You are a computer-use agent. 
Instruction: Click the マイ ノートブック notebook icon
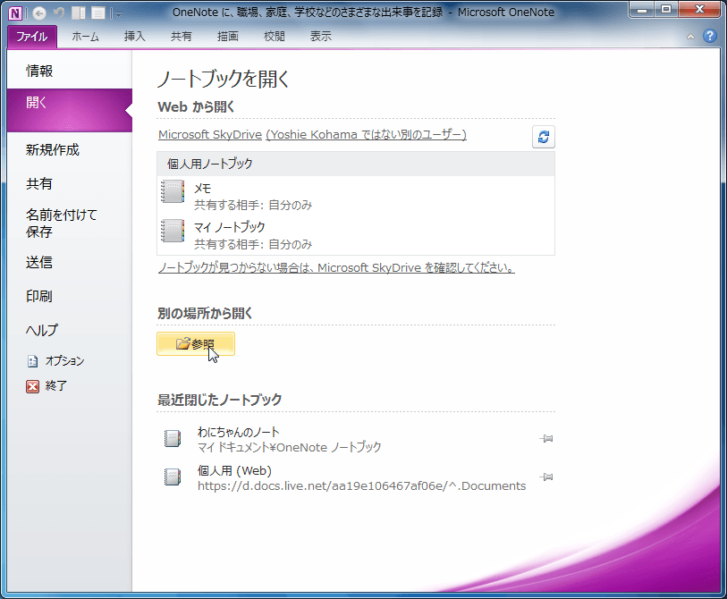coord(173,231)
